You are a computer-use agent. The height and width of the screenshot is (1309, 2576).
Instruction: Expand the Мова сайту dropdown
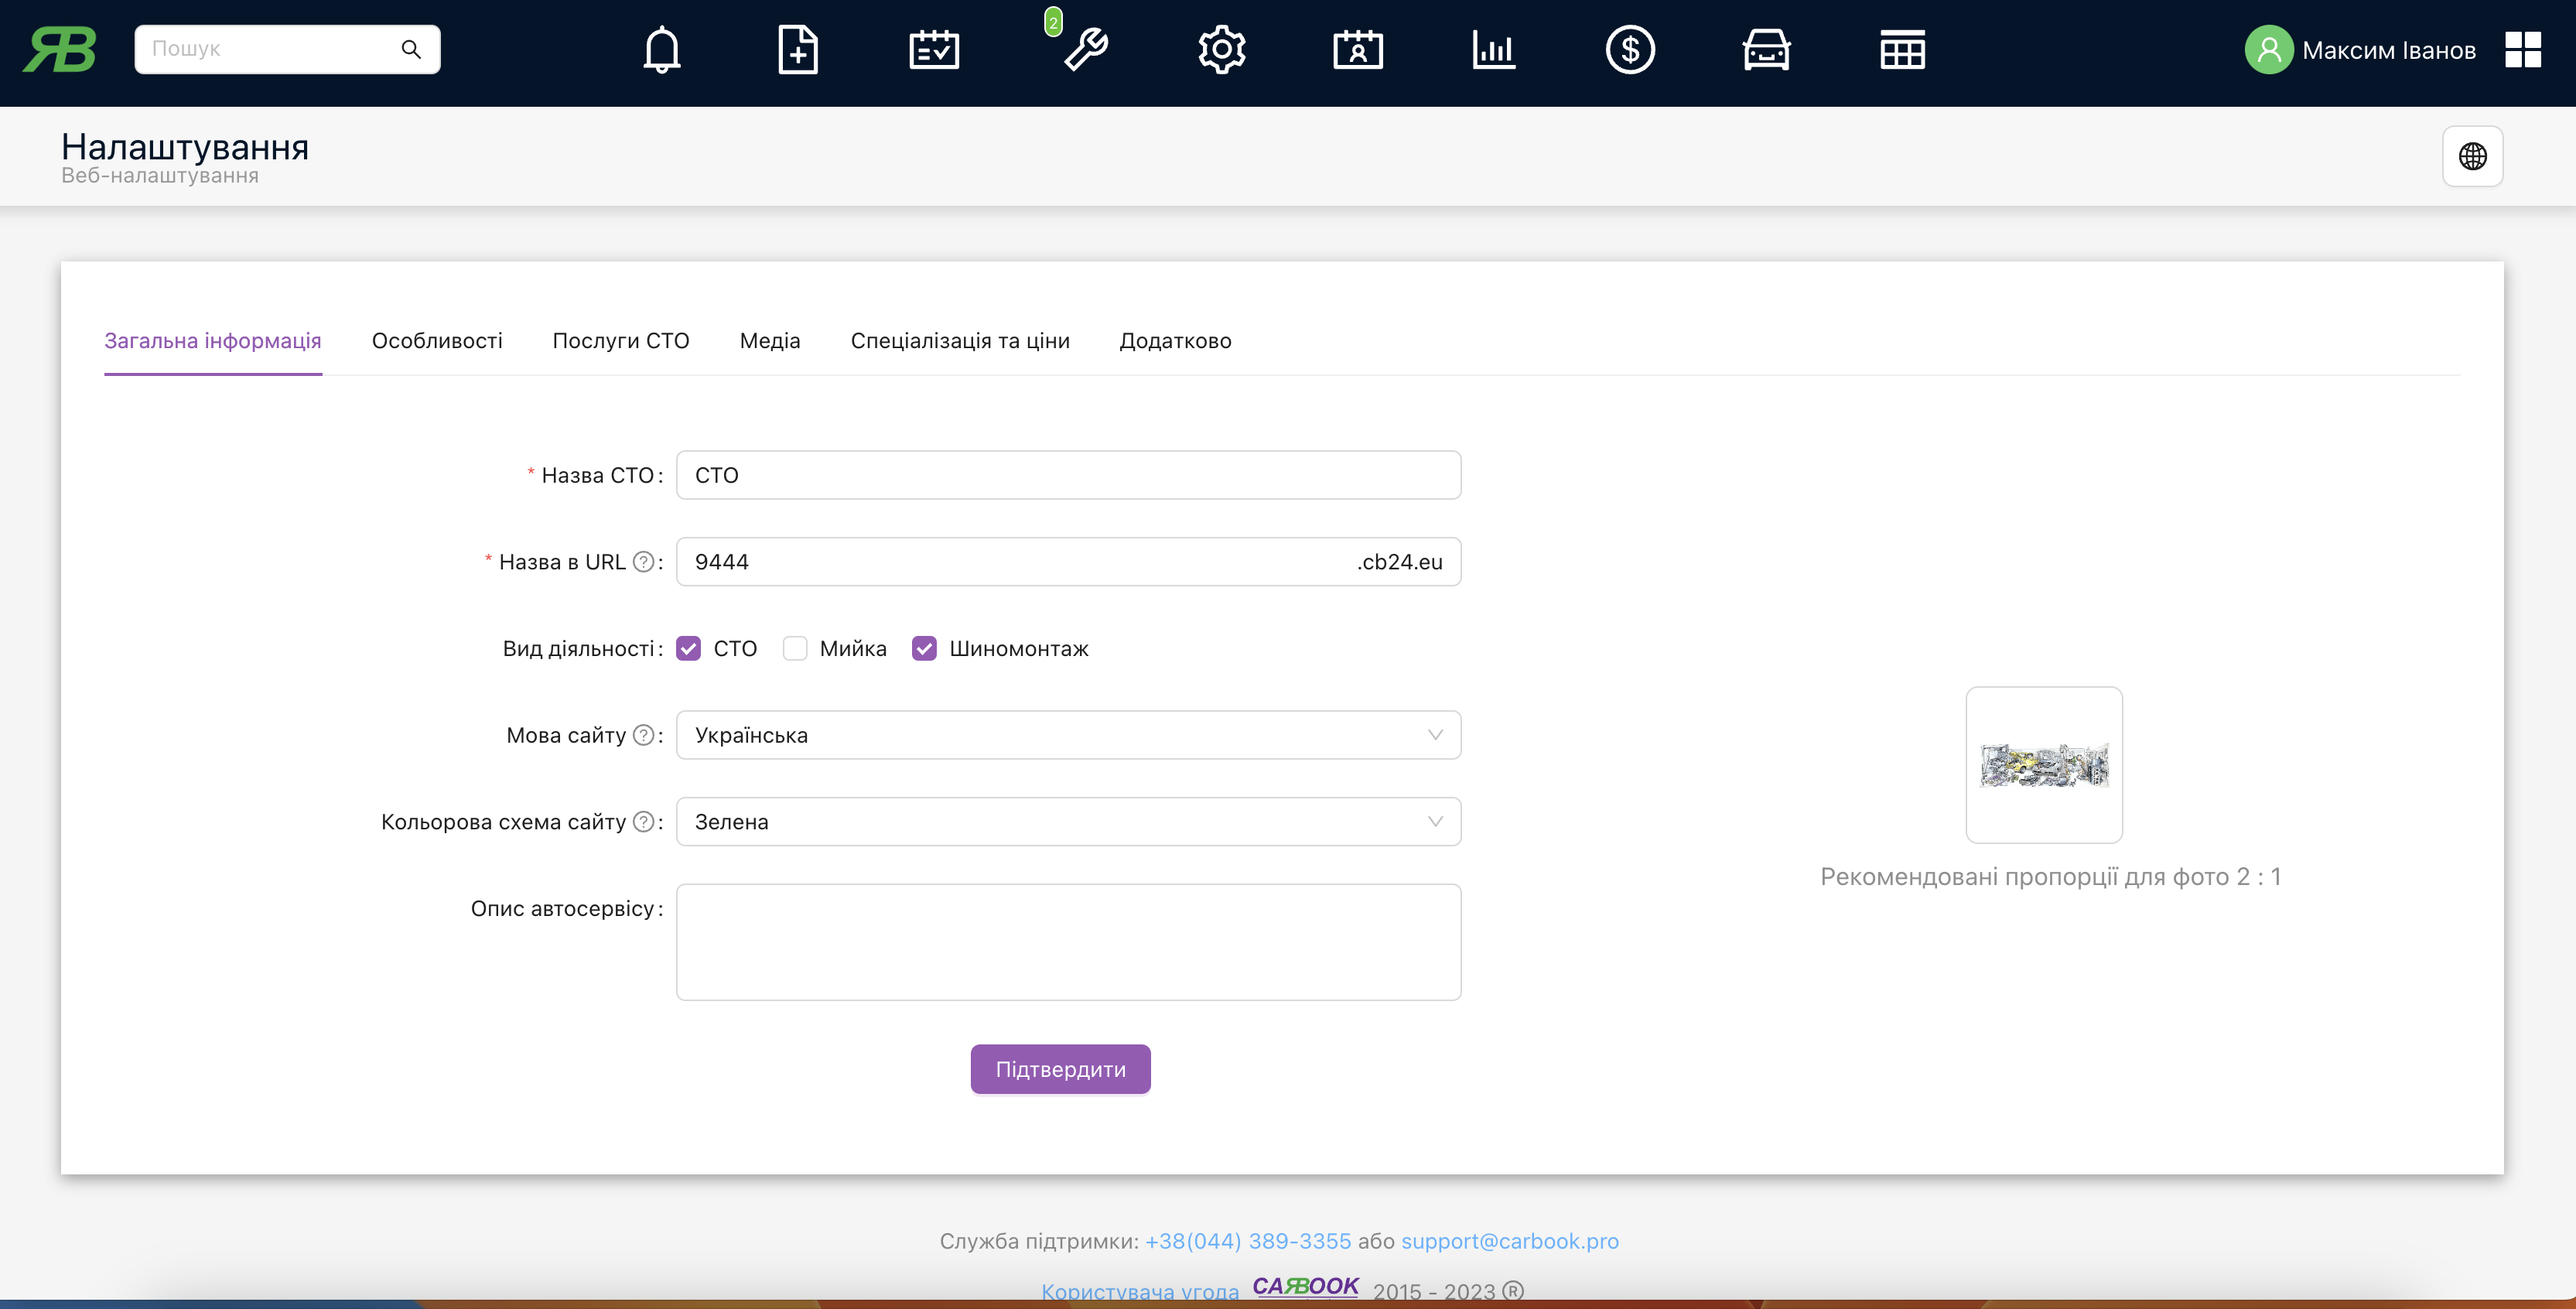tap(1068, 735)
